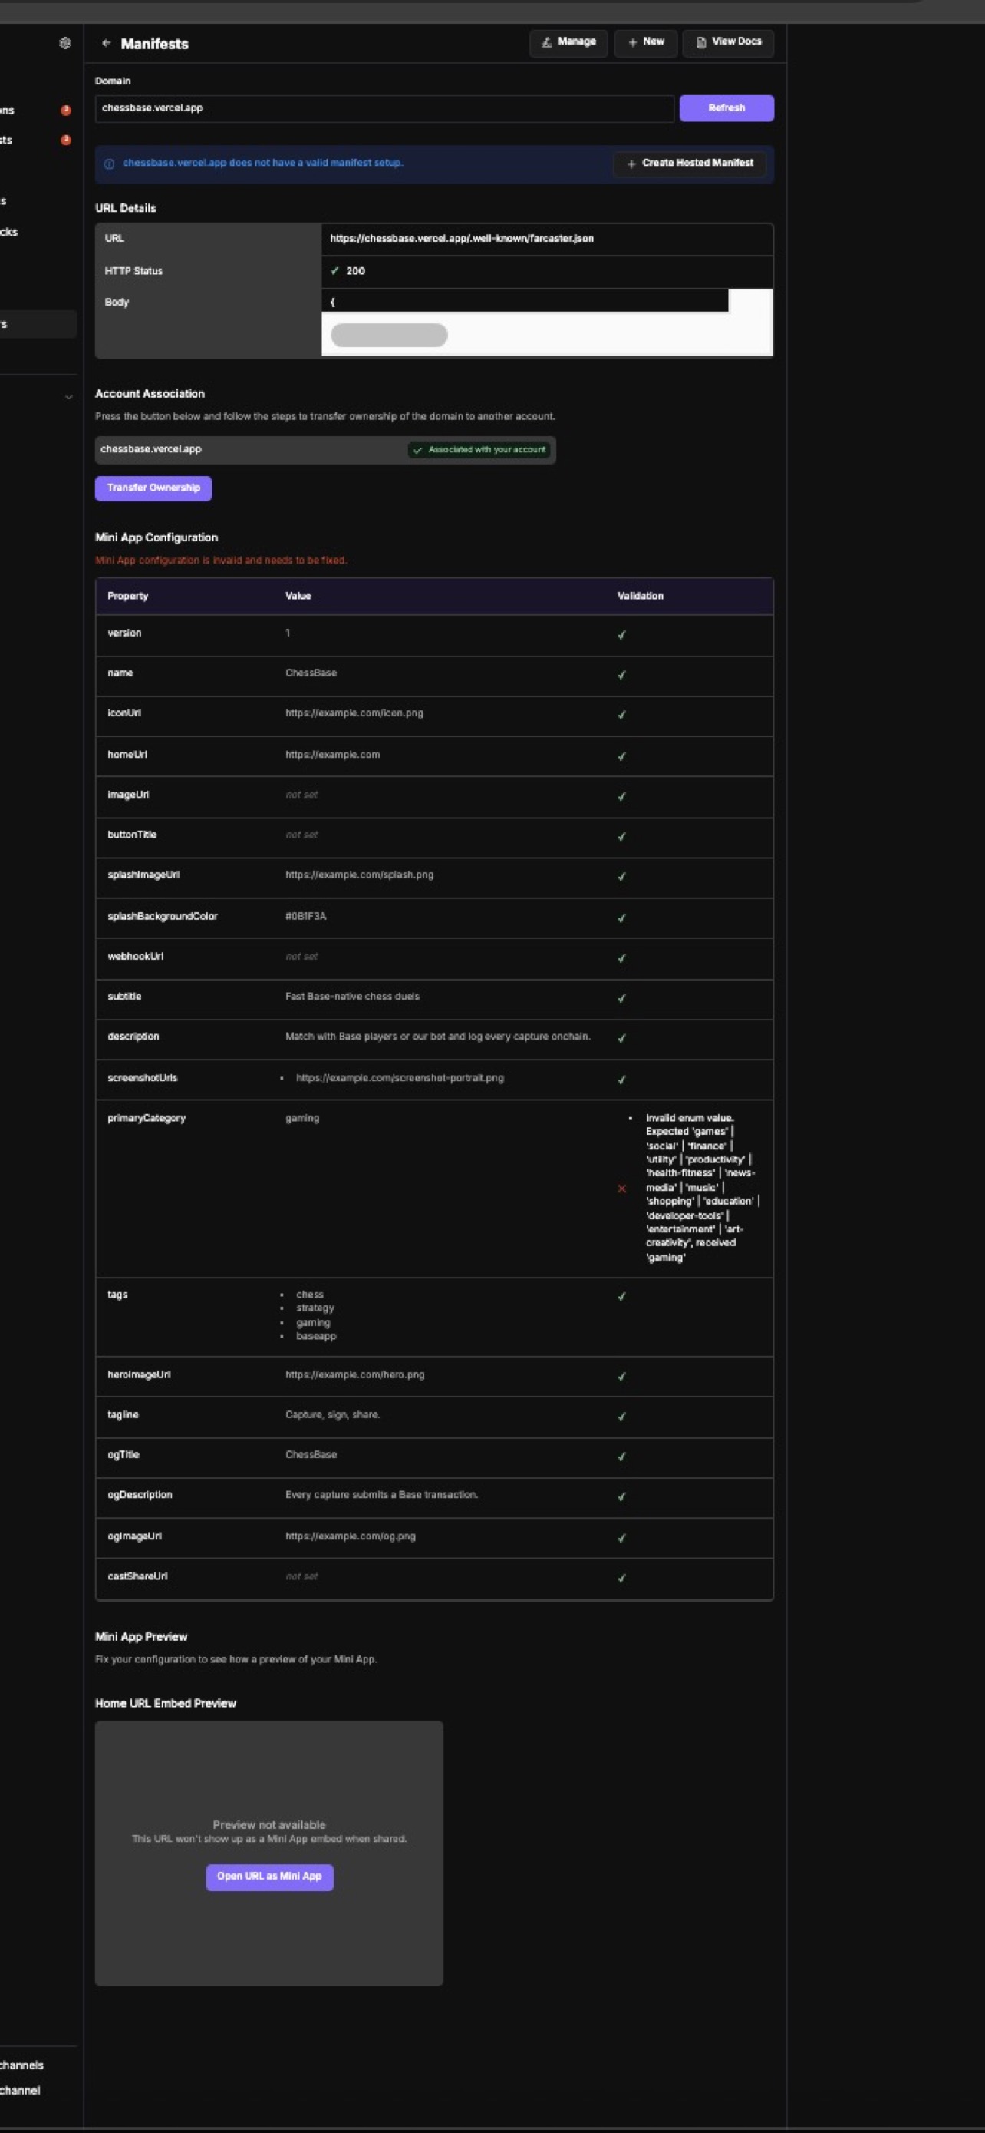Click the info icon in the manifest warning banner

(x=108, y=164)
